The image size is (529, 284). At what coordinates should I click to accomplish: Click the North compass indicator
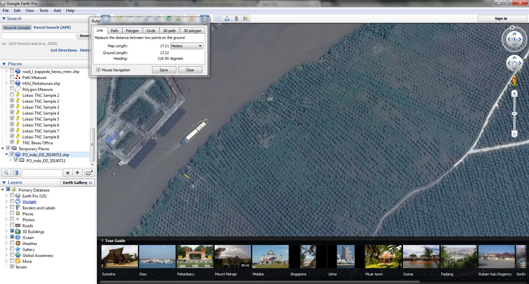pos(512,27)
